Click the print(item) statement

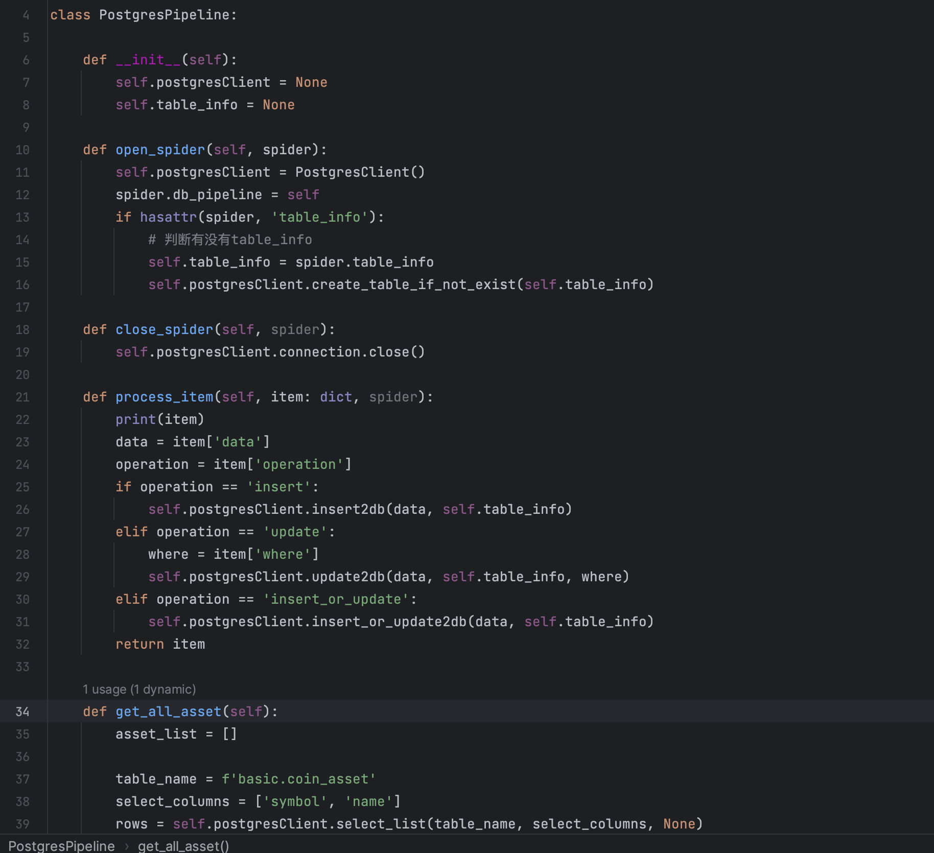160,419
